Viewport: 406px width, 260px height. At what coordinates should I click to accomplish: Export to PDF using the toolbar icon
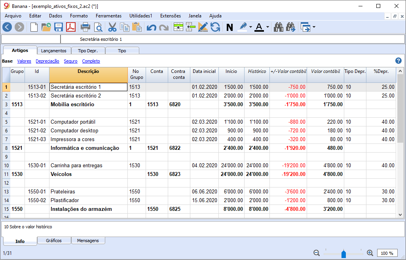click(x=70, y=27)
